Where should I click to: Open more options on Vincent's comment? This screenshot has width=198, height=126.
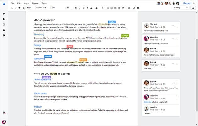[x=177, y=26]
